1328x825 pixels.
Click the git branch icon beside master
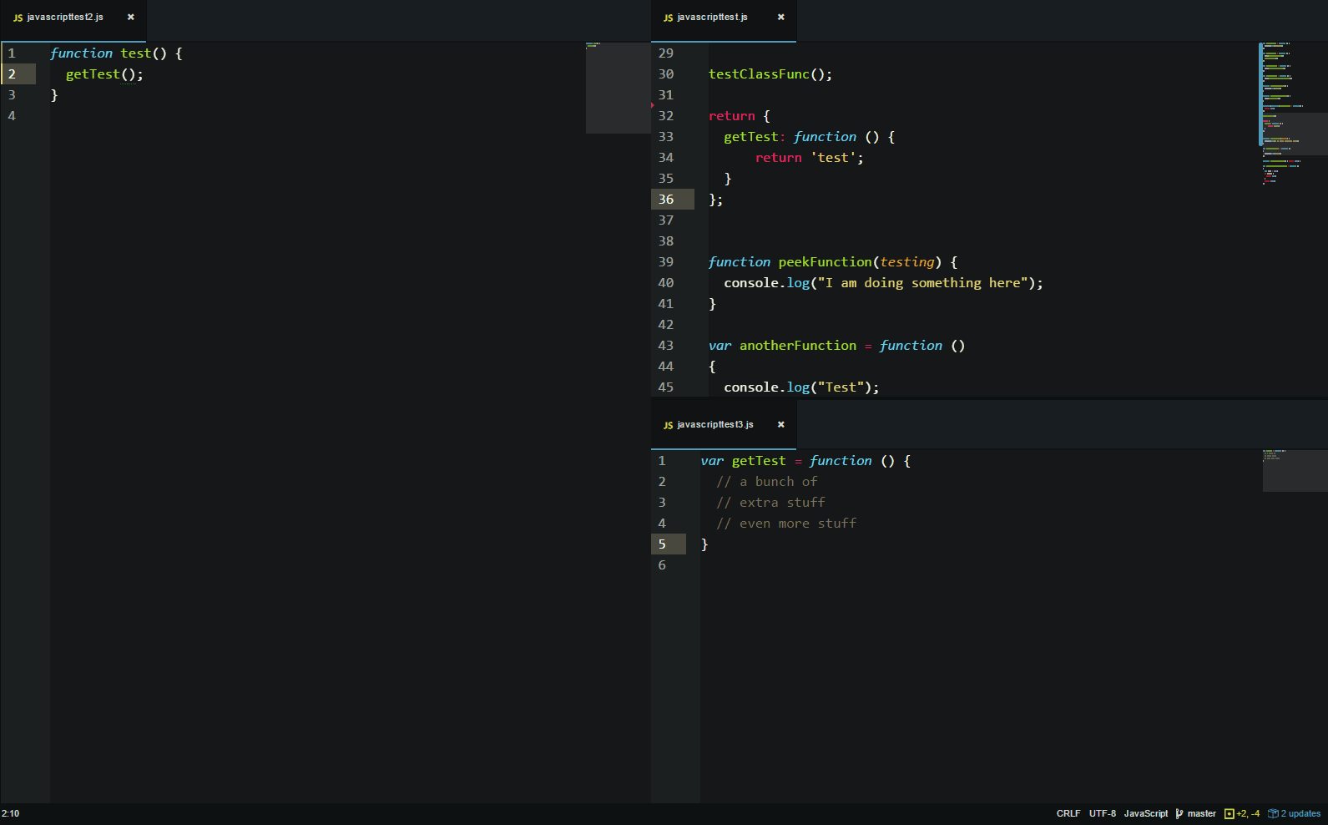(x=1179, y=813)
